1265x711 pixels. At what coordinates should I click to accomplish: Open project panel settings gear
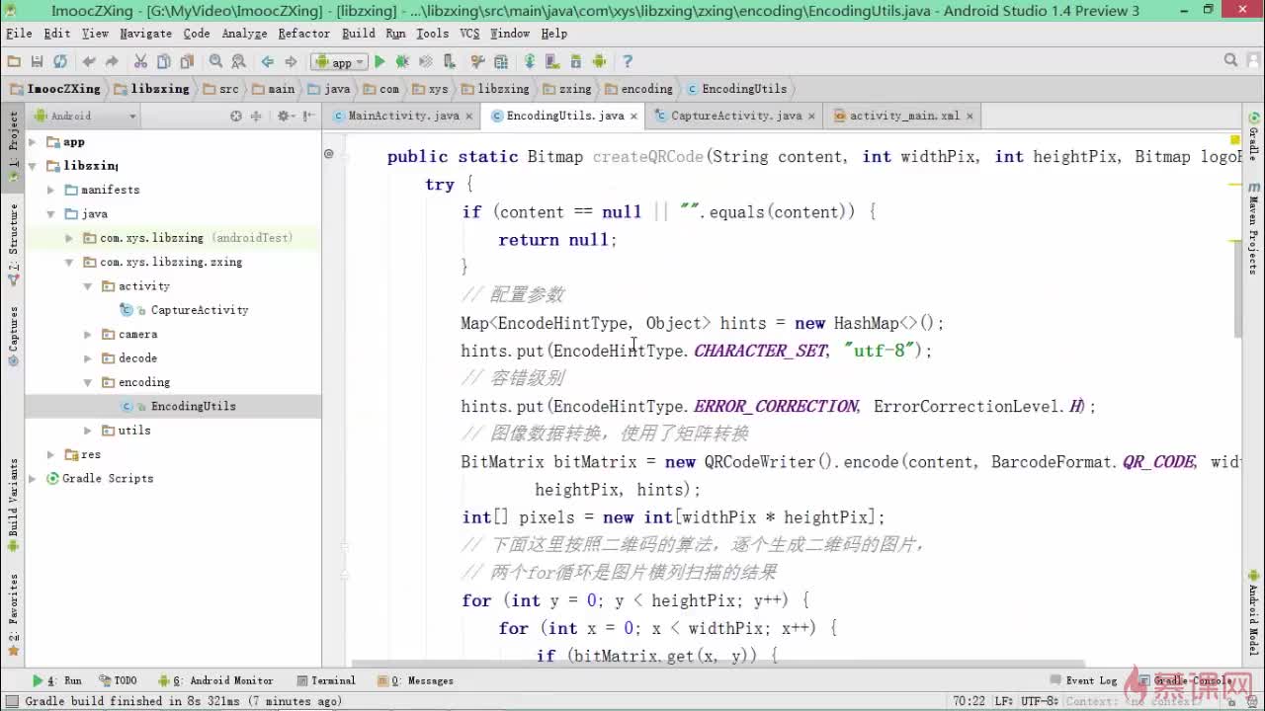[284, 116]
